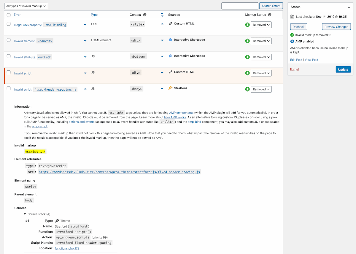
Task: Open Removed dropdown for fixed-header-spacing.js row
Action: (x=261, y=89)
